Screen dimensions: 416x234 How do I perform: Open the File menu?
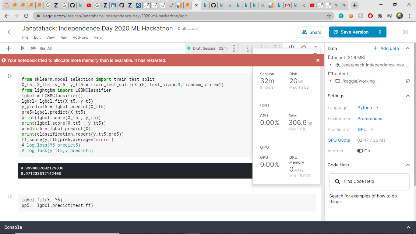tap(25, 37)
